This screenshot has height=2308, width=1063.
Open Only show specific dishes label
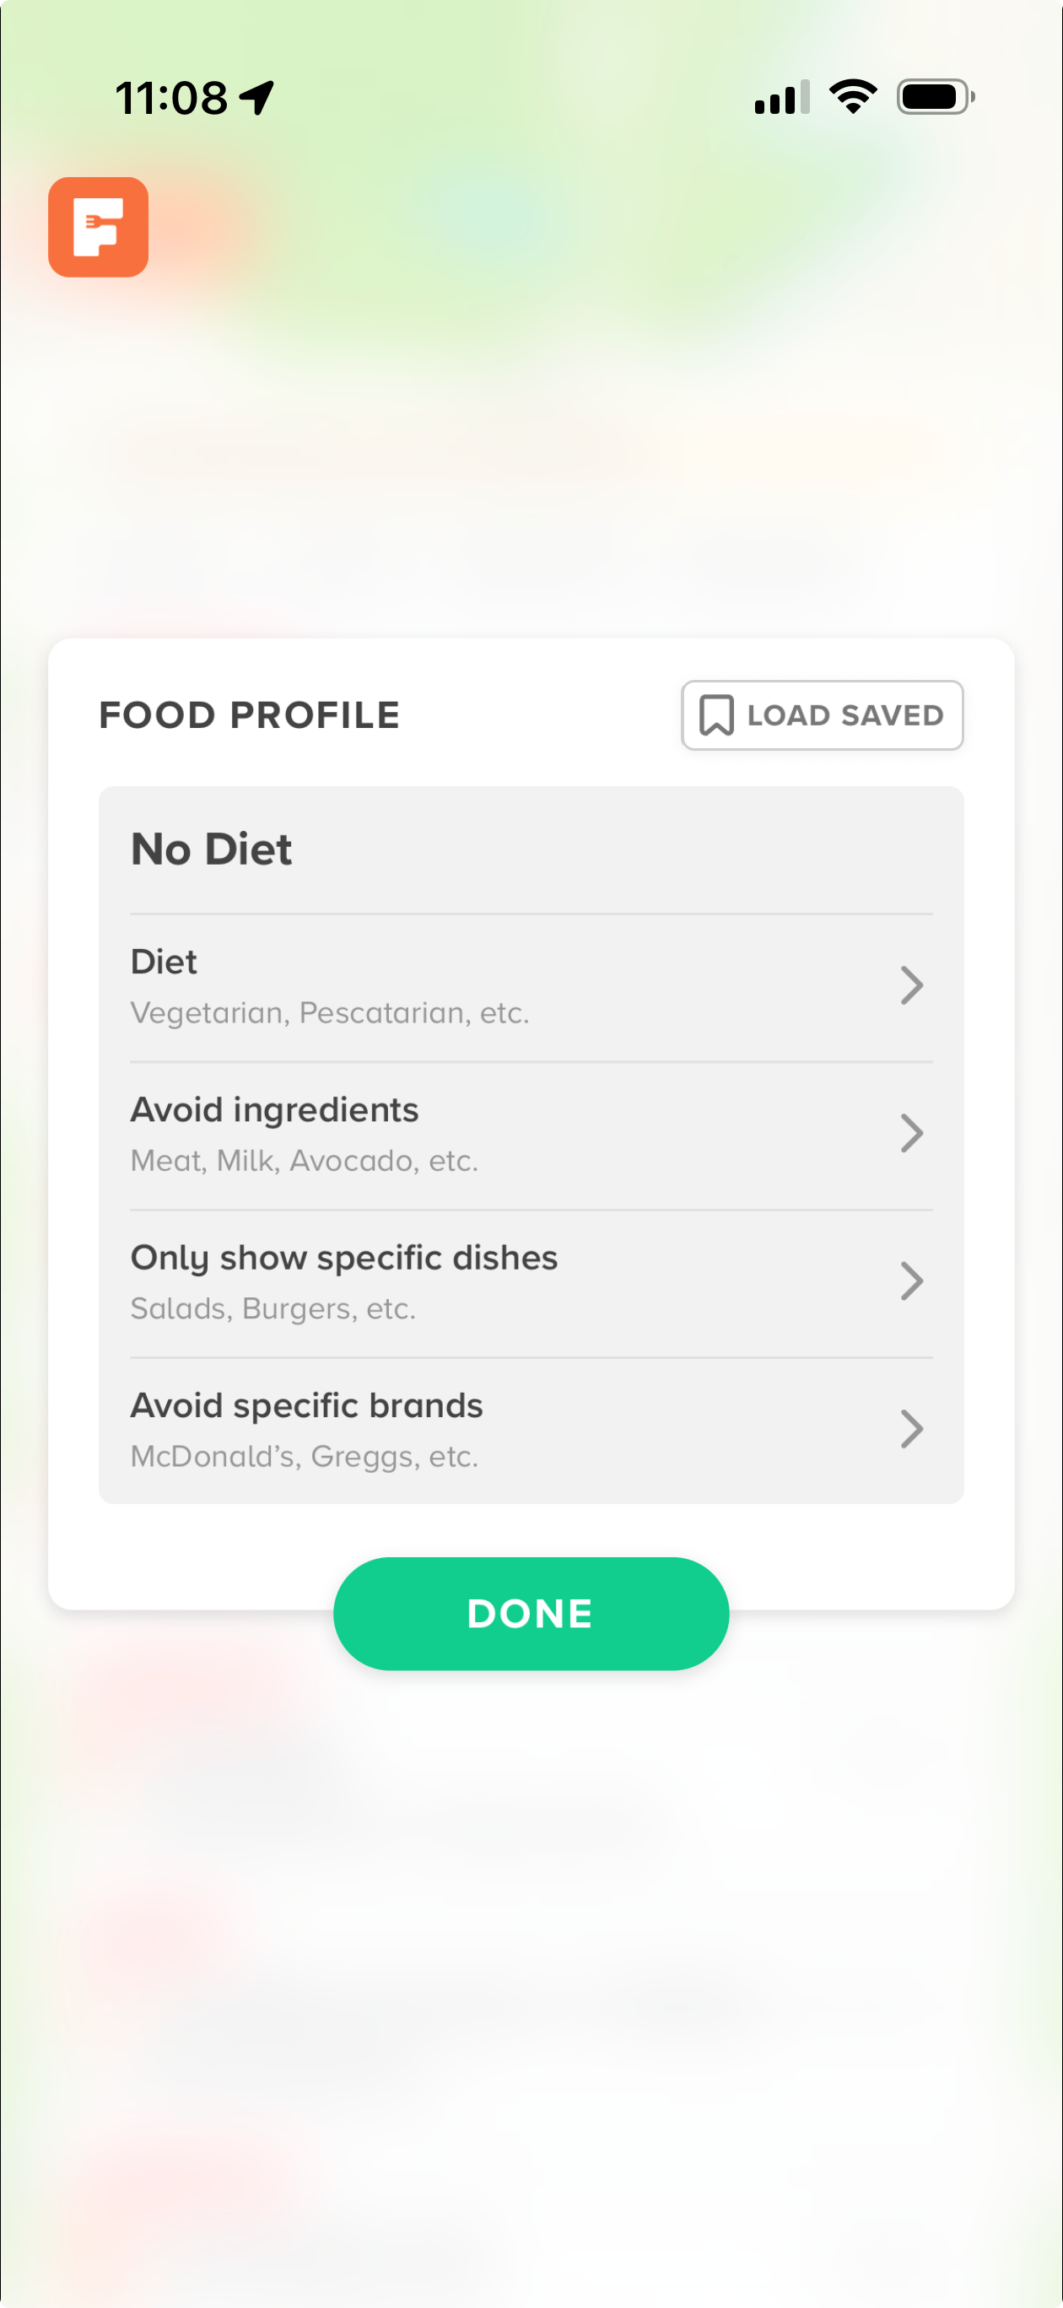click(344, 1257)
